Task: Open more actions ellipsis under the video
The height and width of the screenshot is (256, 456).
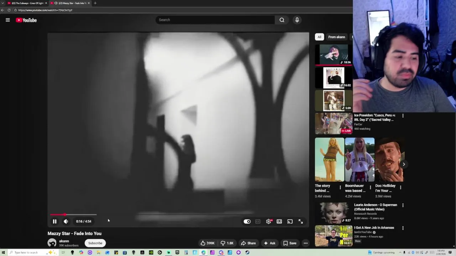Action: pyautogui.click(x=306, y=243)
